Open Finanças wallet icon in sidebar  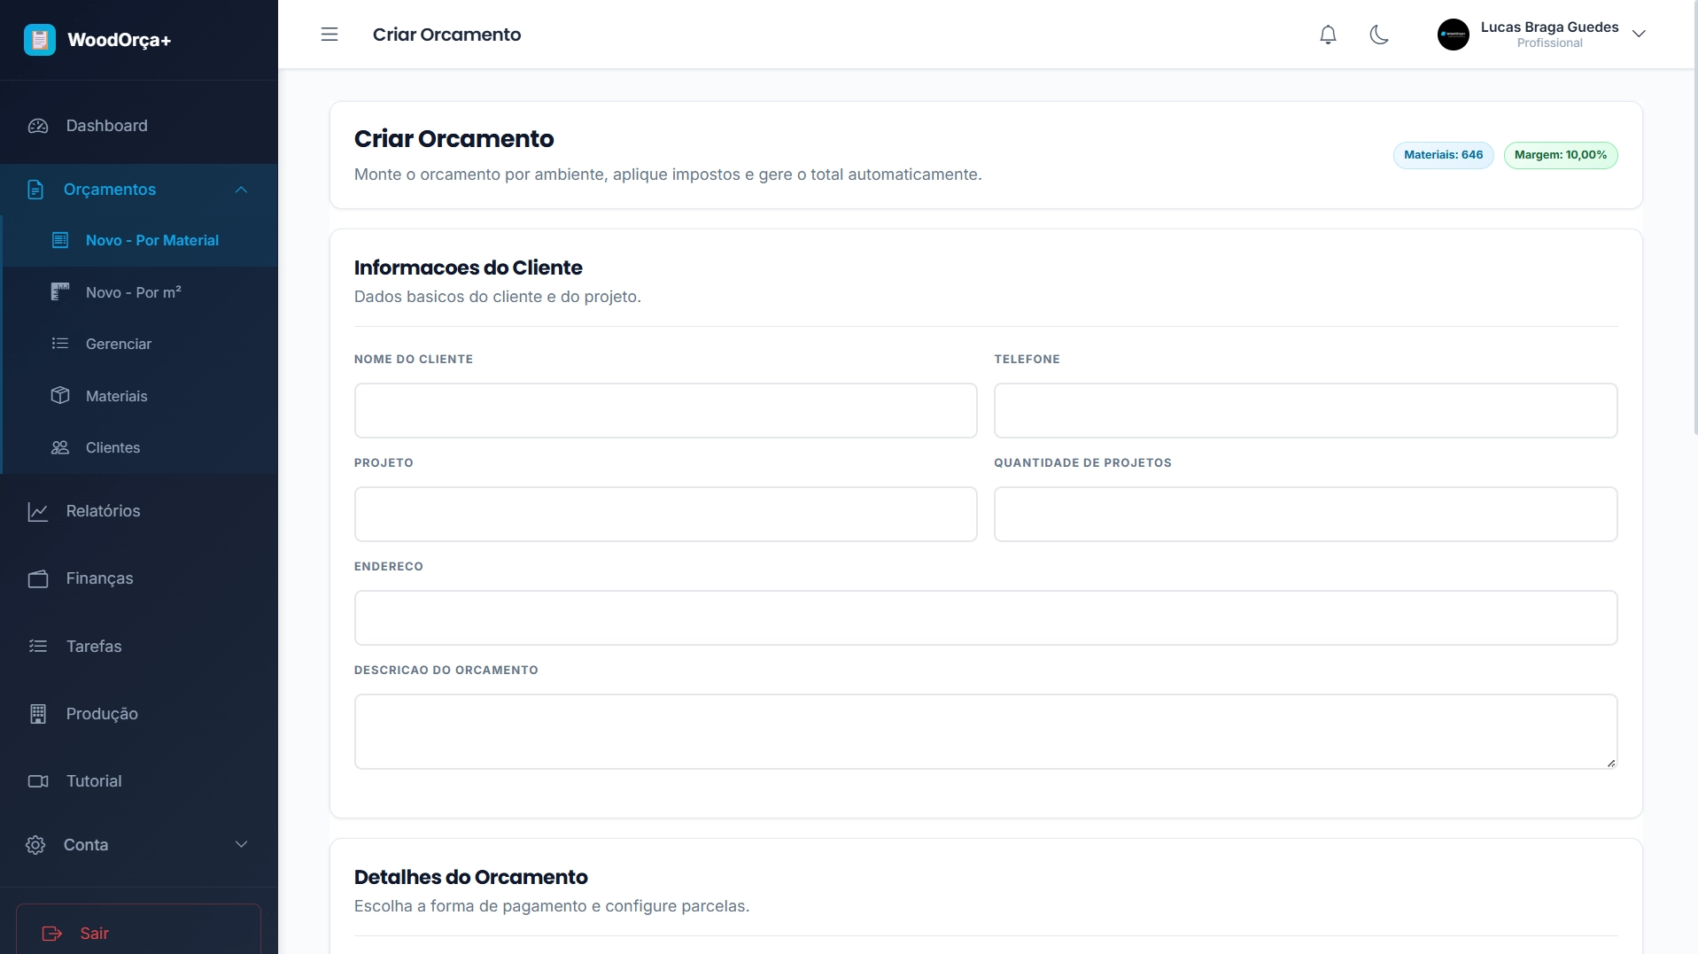point(38,578)
